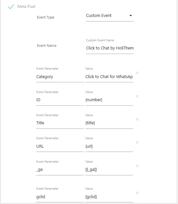The width and height of the screenshot is (178, 204).
Task: Select the Custom Event combo box
Action: (110, 16)
